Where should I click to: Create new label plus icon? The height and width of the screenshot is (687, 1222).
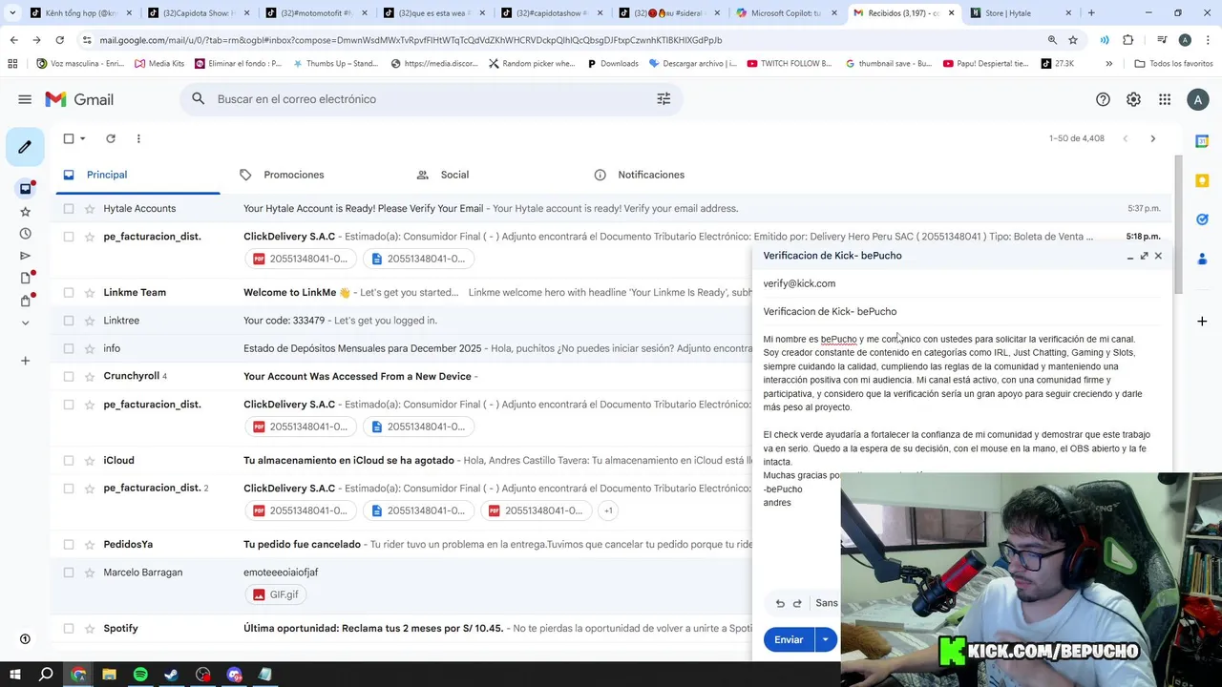(25, 361)
